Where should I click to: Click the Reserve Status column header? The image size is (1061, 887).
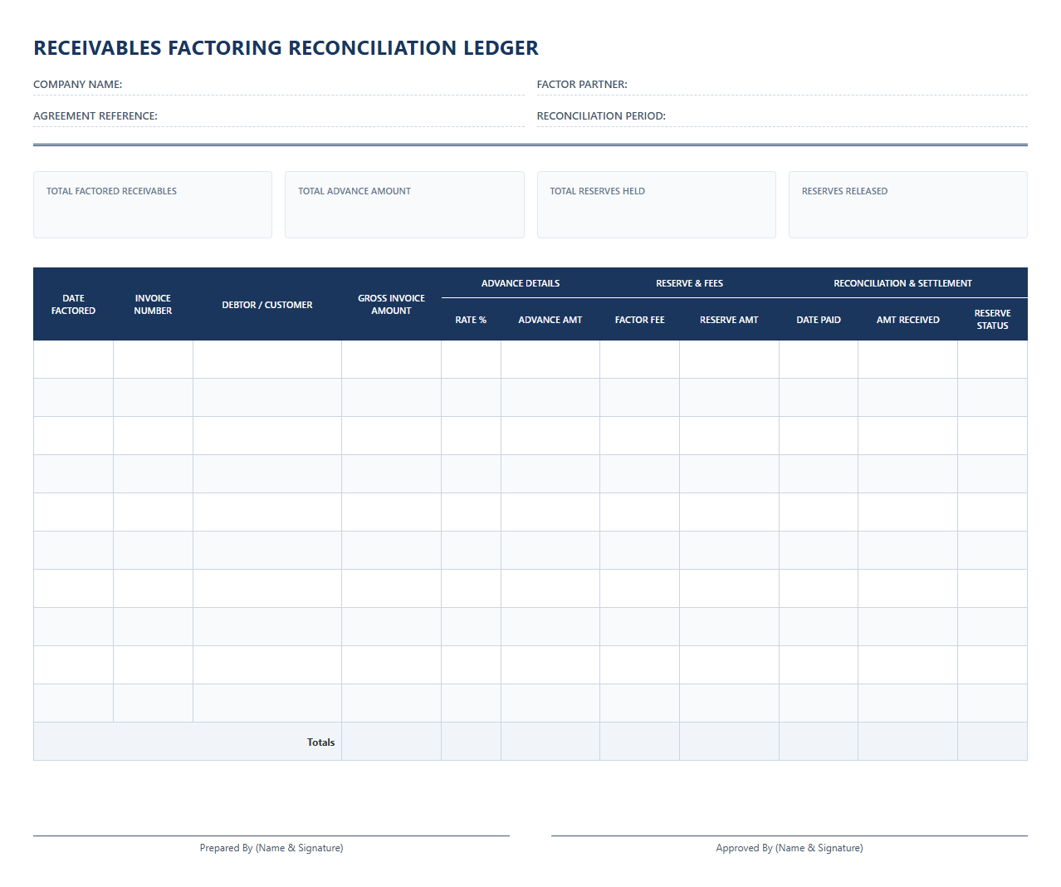pos(993,320)
